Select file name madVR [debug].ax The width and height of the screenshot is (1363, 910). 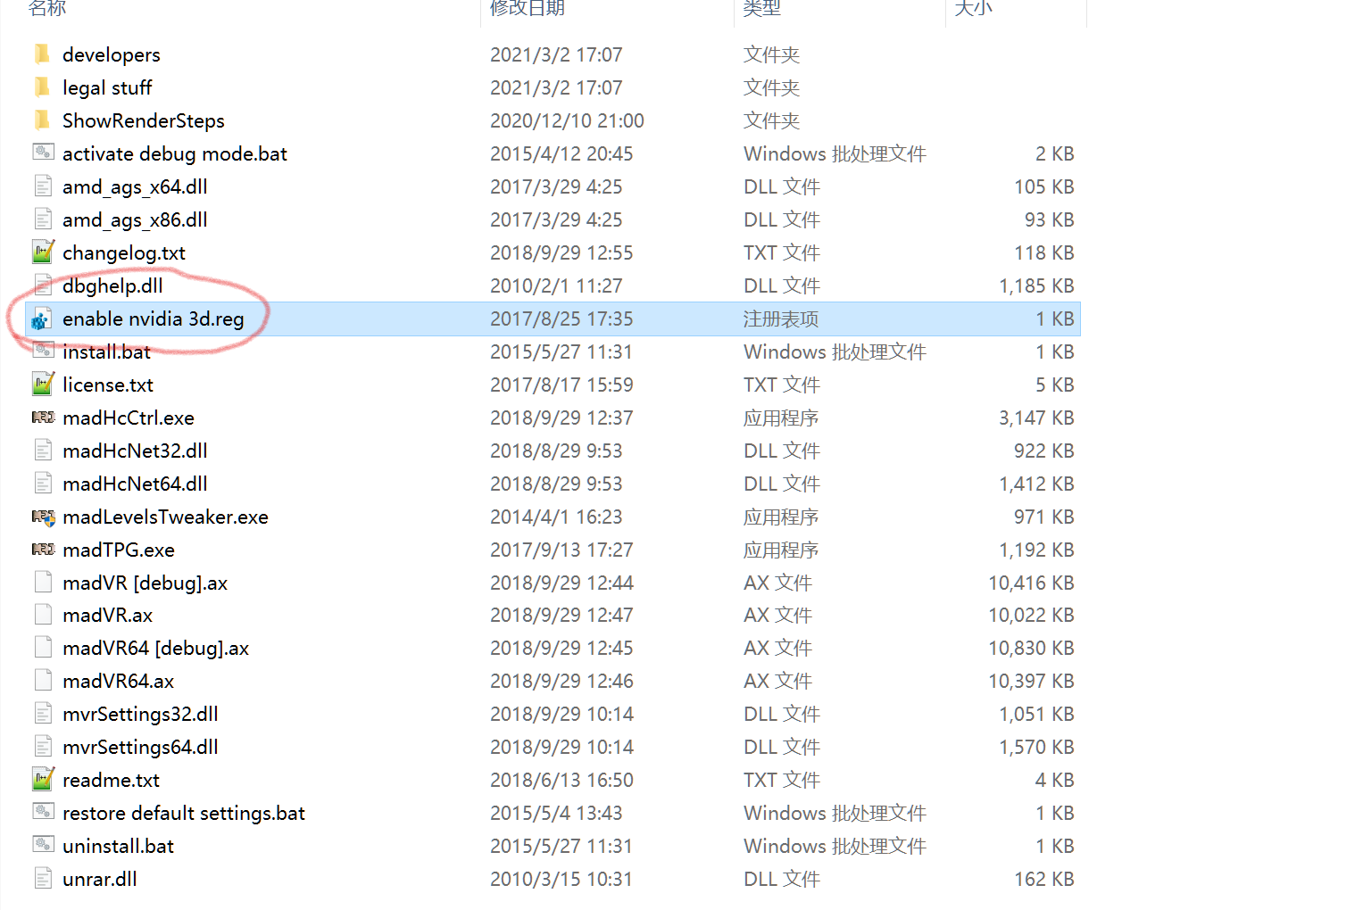(145, 583)
